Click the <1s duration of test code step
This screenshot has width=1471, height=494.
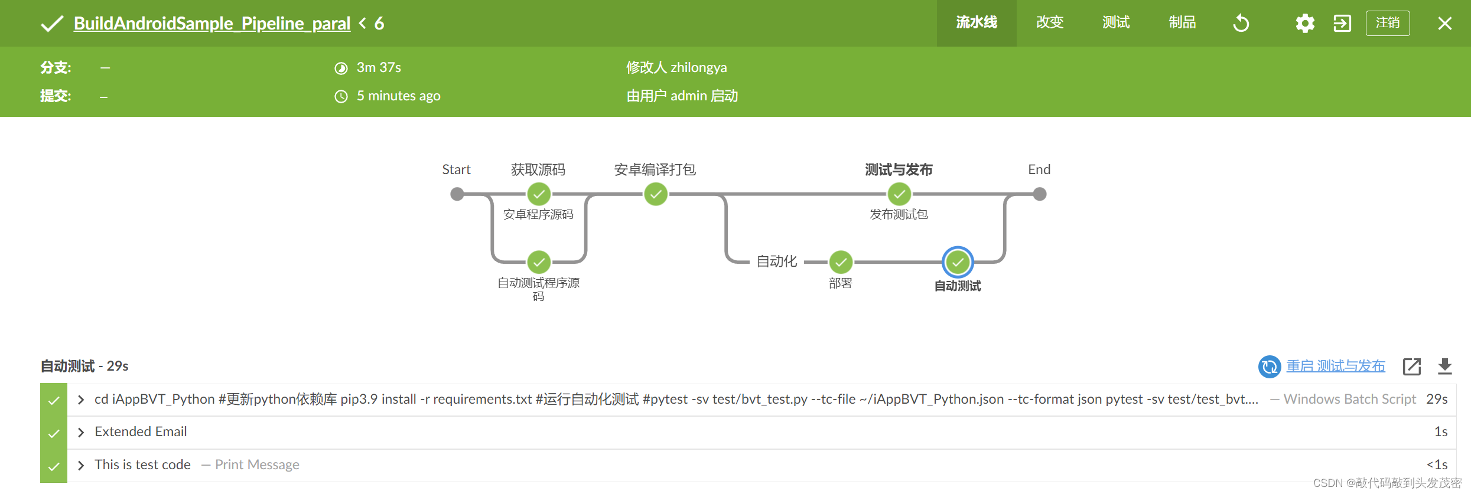(x=1437, y=465)
